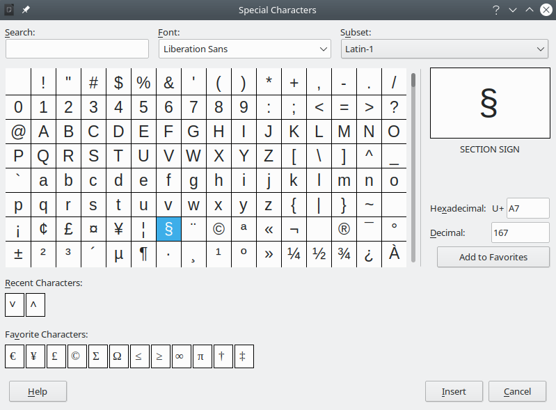The width and height of the screenshot is (556, 410).
Task: Click the Insert button
Action: tap(454, 392)
